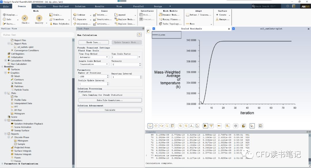The width and height of the screenshot is (311, 168).
Task: Click the rotate view icon in graphics toolbar
Action: pos(150,126)
